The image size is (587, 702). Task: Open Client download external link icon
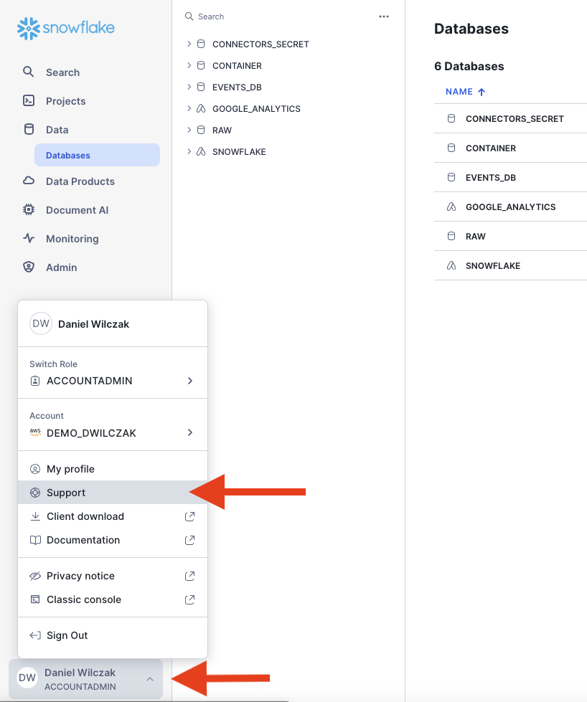[190, 516]
